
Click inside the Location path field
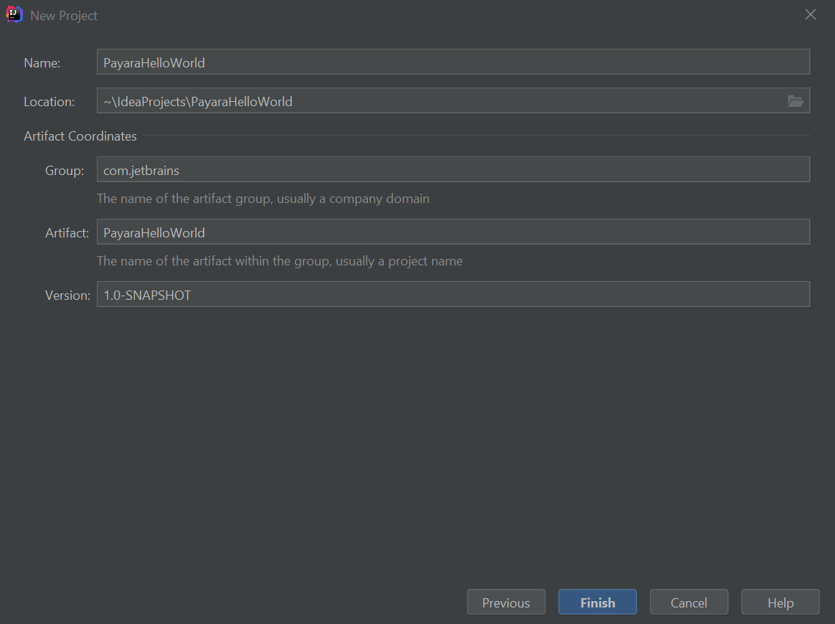click(x=438, y=101)
